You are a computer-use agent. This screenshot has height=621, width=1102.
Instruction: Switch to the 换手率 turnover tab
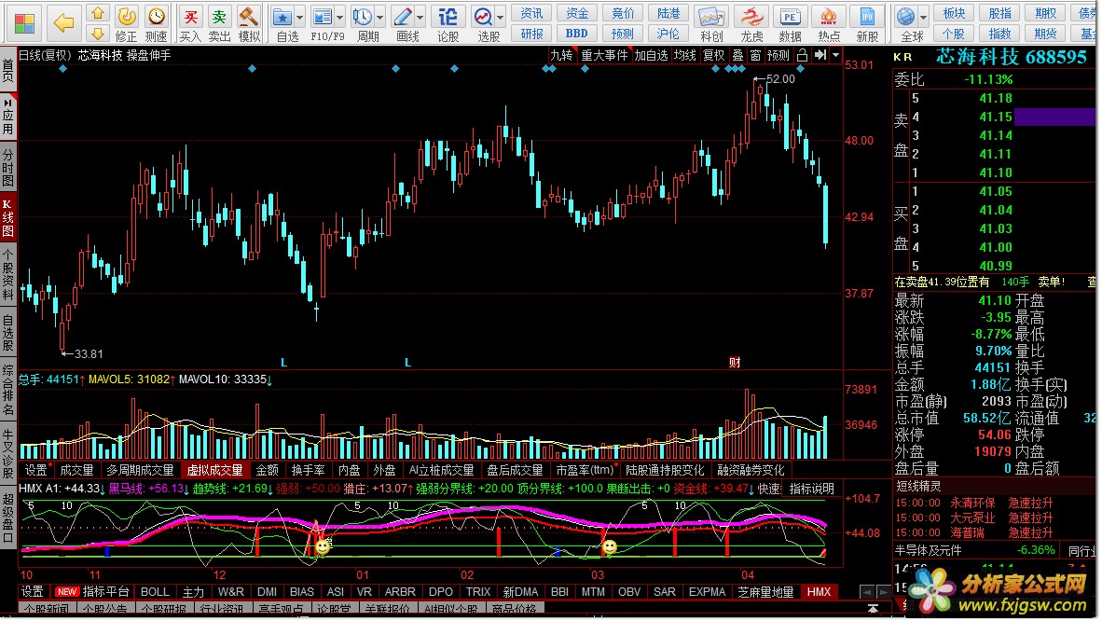pyautogui.click(x=308, y=470)
